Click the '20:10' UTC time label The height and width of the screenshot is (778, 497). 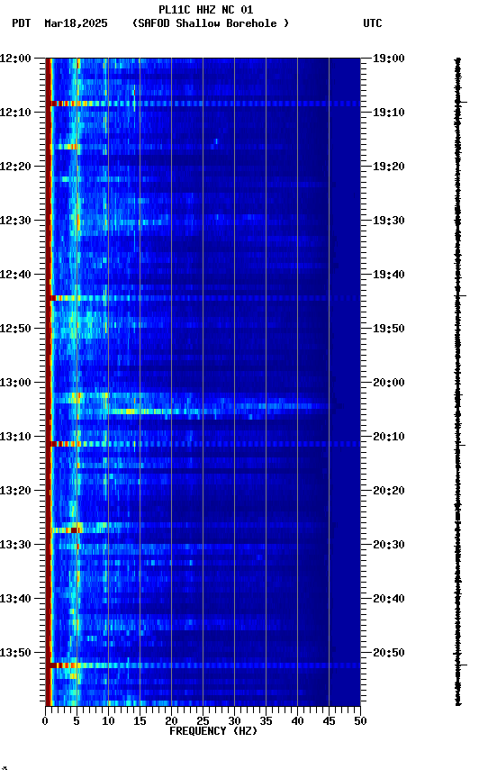pos(389,437)
